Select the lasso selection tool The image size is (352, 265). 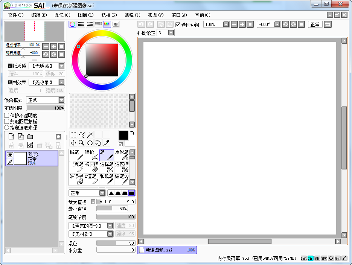point(82,135)
